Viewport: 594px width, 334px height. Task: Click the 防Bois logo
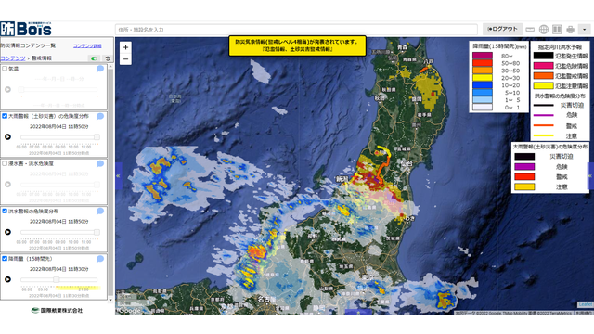[26, 29]
